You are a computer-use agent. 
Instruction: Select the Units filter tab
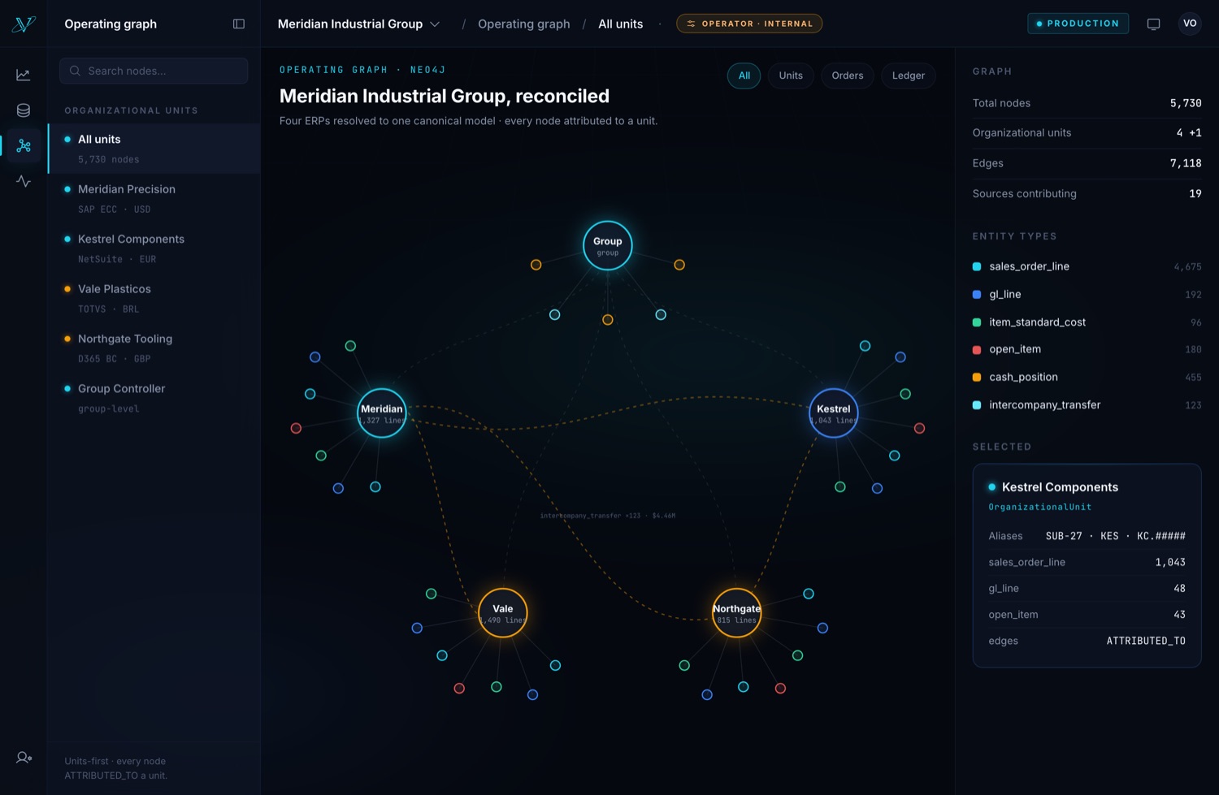[791, 76]
